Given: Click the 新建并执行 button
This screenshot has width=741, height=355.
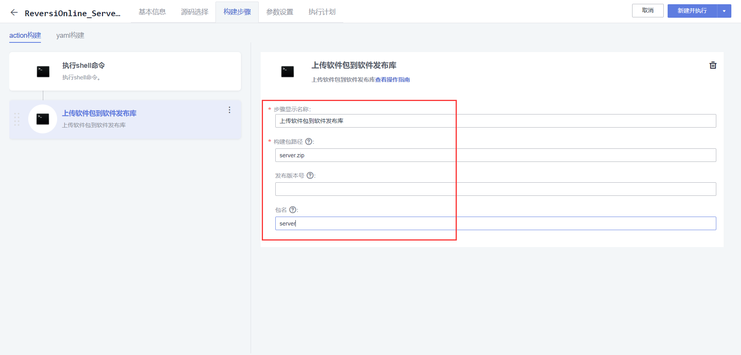Looking at the screenshot, I should tap(692, 11).
